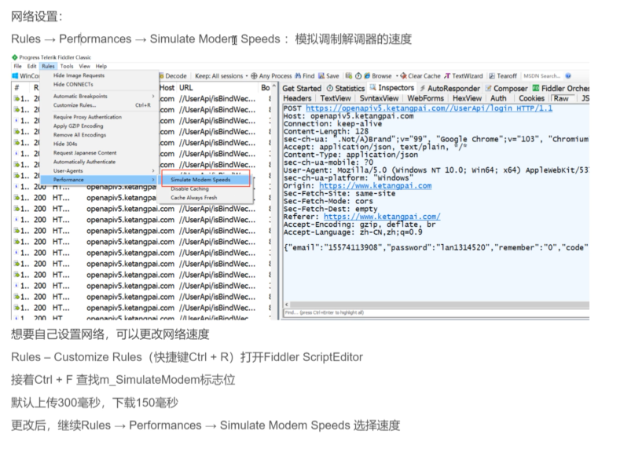Open the TextWizard tool
The image size is (642, 449).
click(x=464, y=75)
